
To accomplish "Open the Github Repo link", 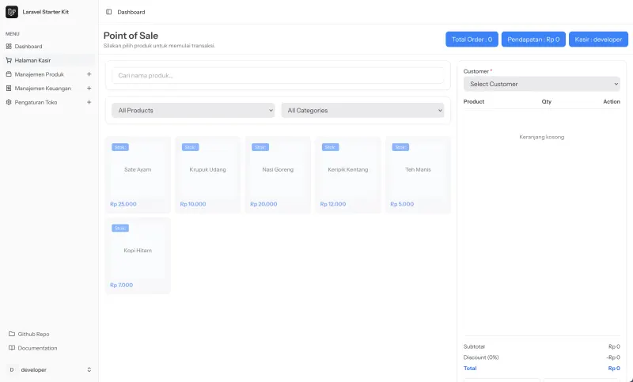I will coord(33,334).
